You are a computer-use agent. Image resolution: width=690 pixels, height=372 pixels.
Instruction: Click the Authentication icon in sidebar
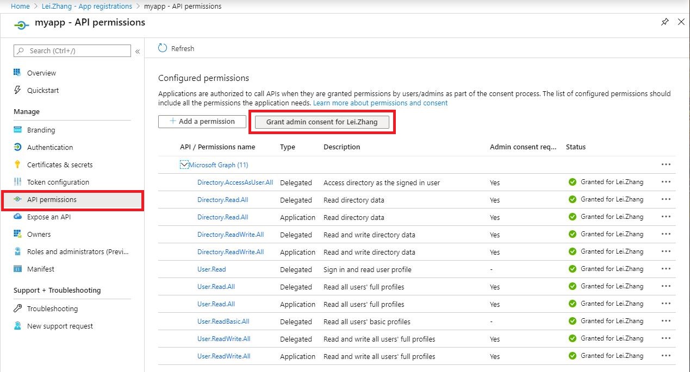click(x=17, y=147)
